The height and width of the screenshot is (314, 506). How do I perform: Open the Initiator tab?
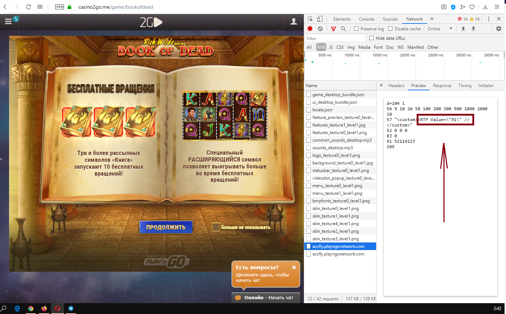[x=486, y=86]
